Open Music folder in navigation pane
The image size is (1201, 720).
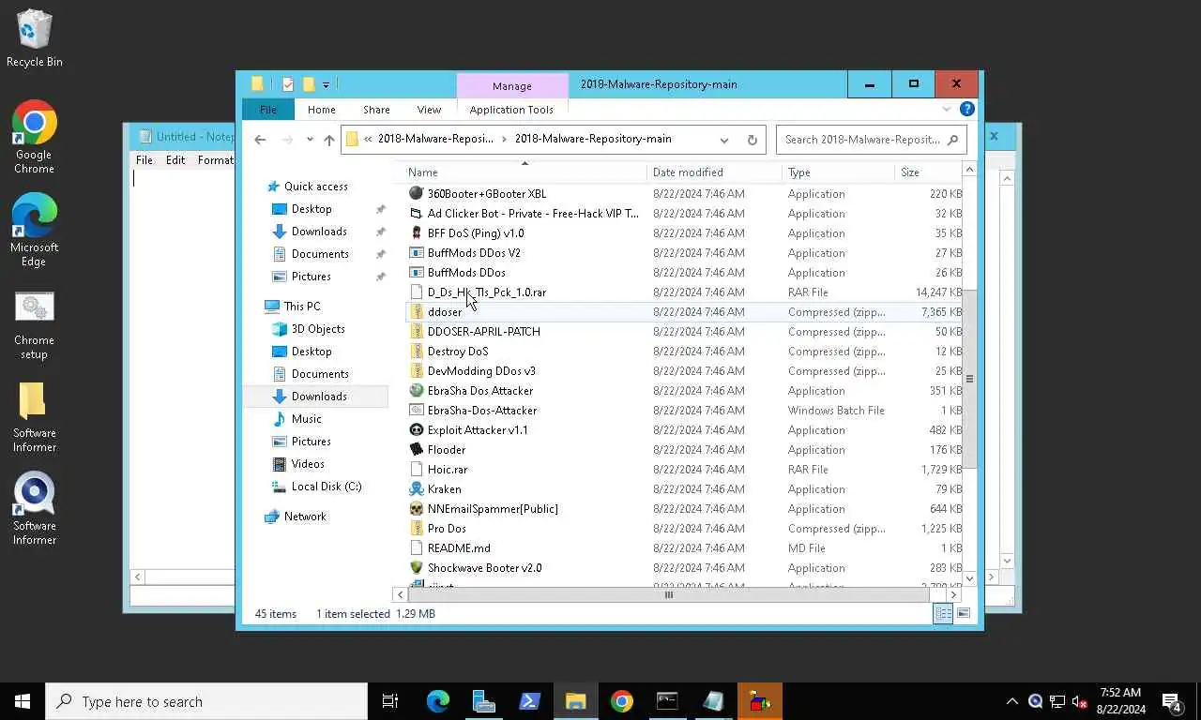[306, 419]
